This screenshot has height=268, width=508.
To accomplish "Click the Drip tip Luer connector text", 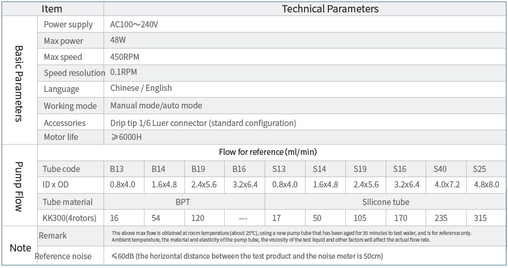I will pos(203,123).
